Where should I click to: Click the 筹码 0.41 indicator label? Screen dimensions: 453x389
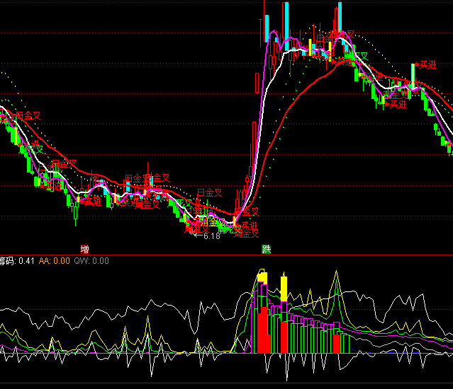(x=17, y=261)
